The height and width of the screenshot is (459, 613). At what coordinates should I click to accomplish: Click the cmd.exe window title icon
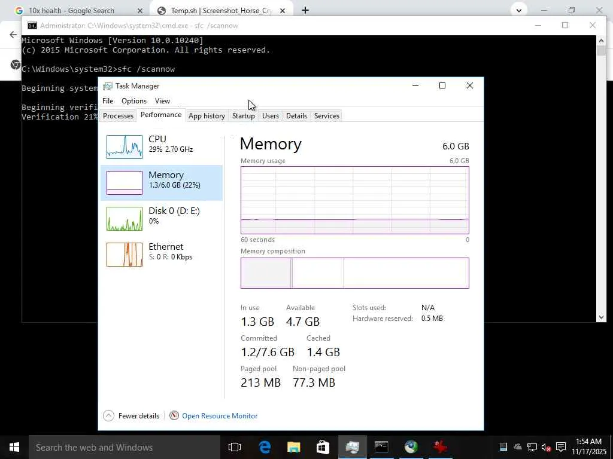(x=32, y=26)
